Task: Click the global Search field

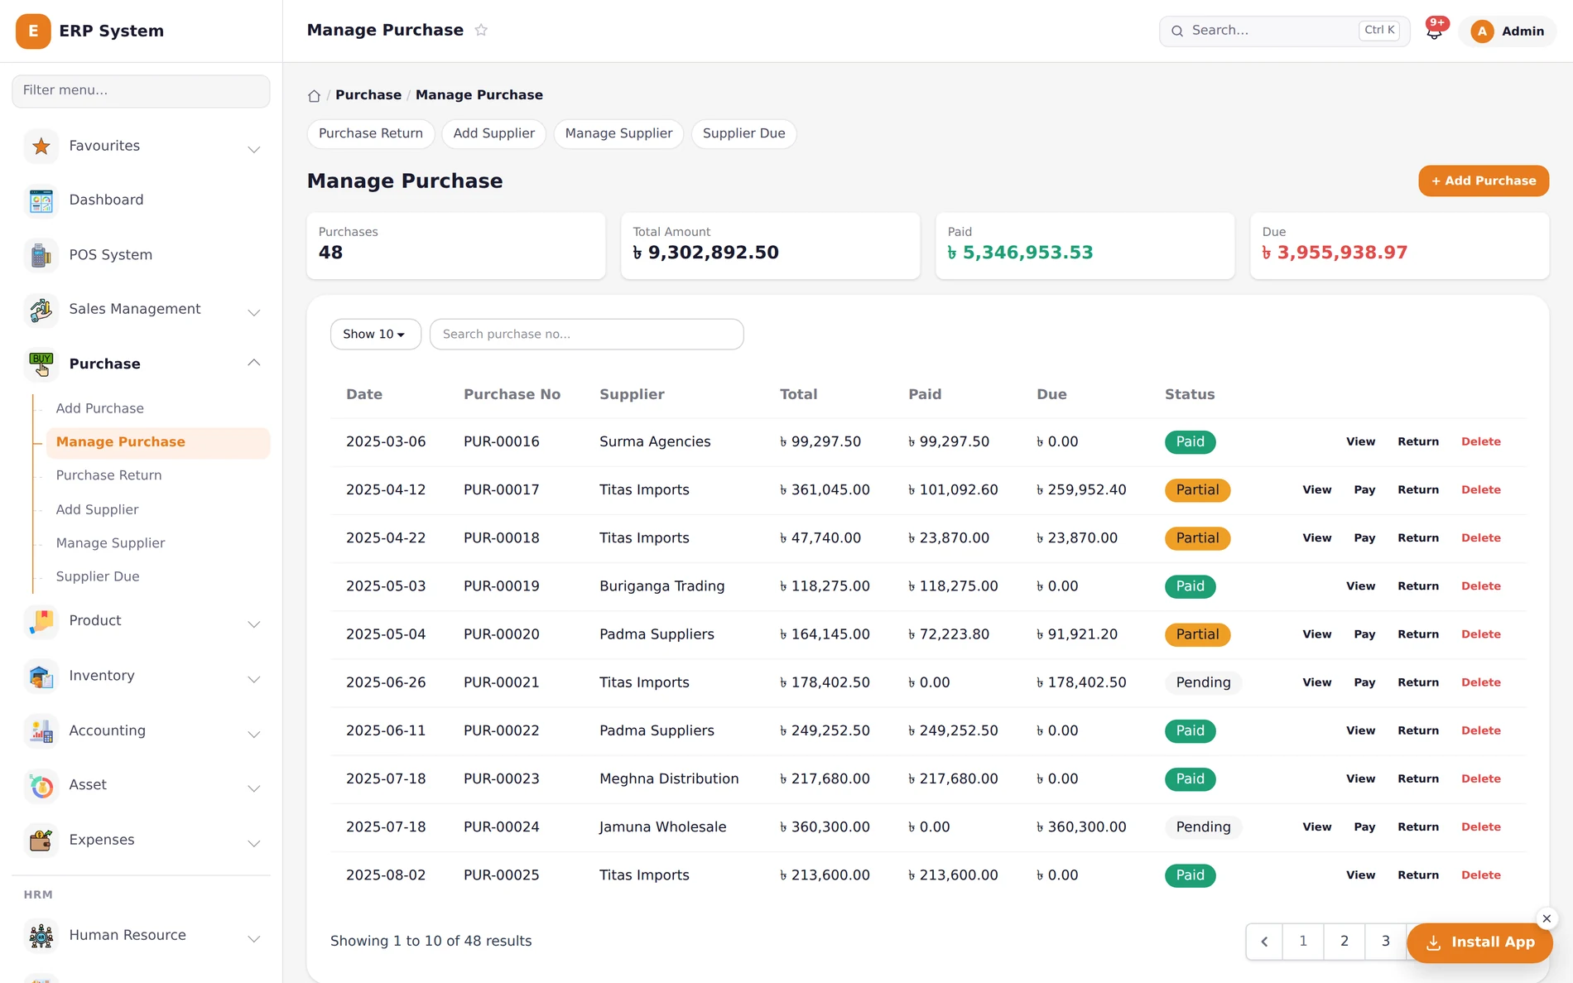Action: [x=1284, y=31]
